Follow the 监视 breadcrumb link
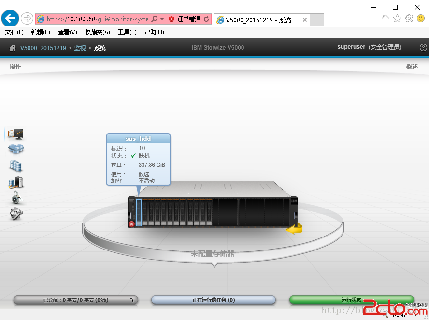Screen dimensions: 429x320 point(80,48)
